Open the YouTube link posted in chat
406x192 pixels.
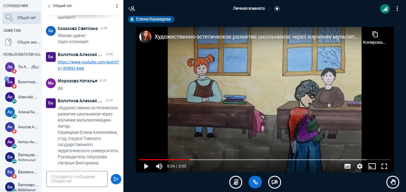click(88, 65)
